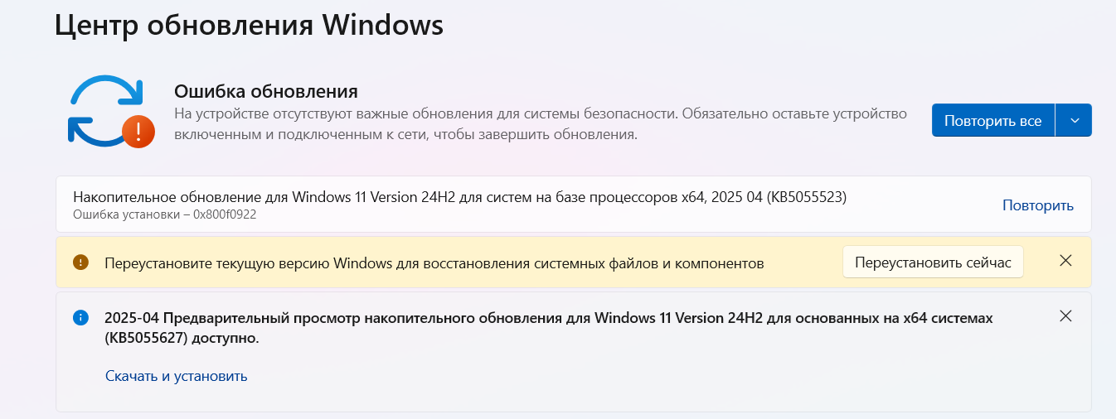Expand the dropdown arrow next to Повторить все
Image resolution: width=1116 pixels, height=419 pixels.
1075,120
